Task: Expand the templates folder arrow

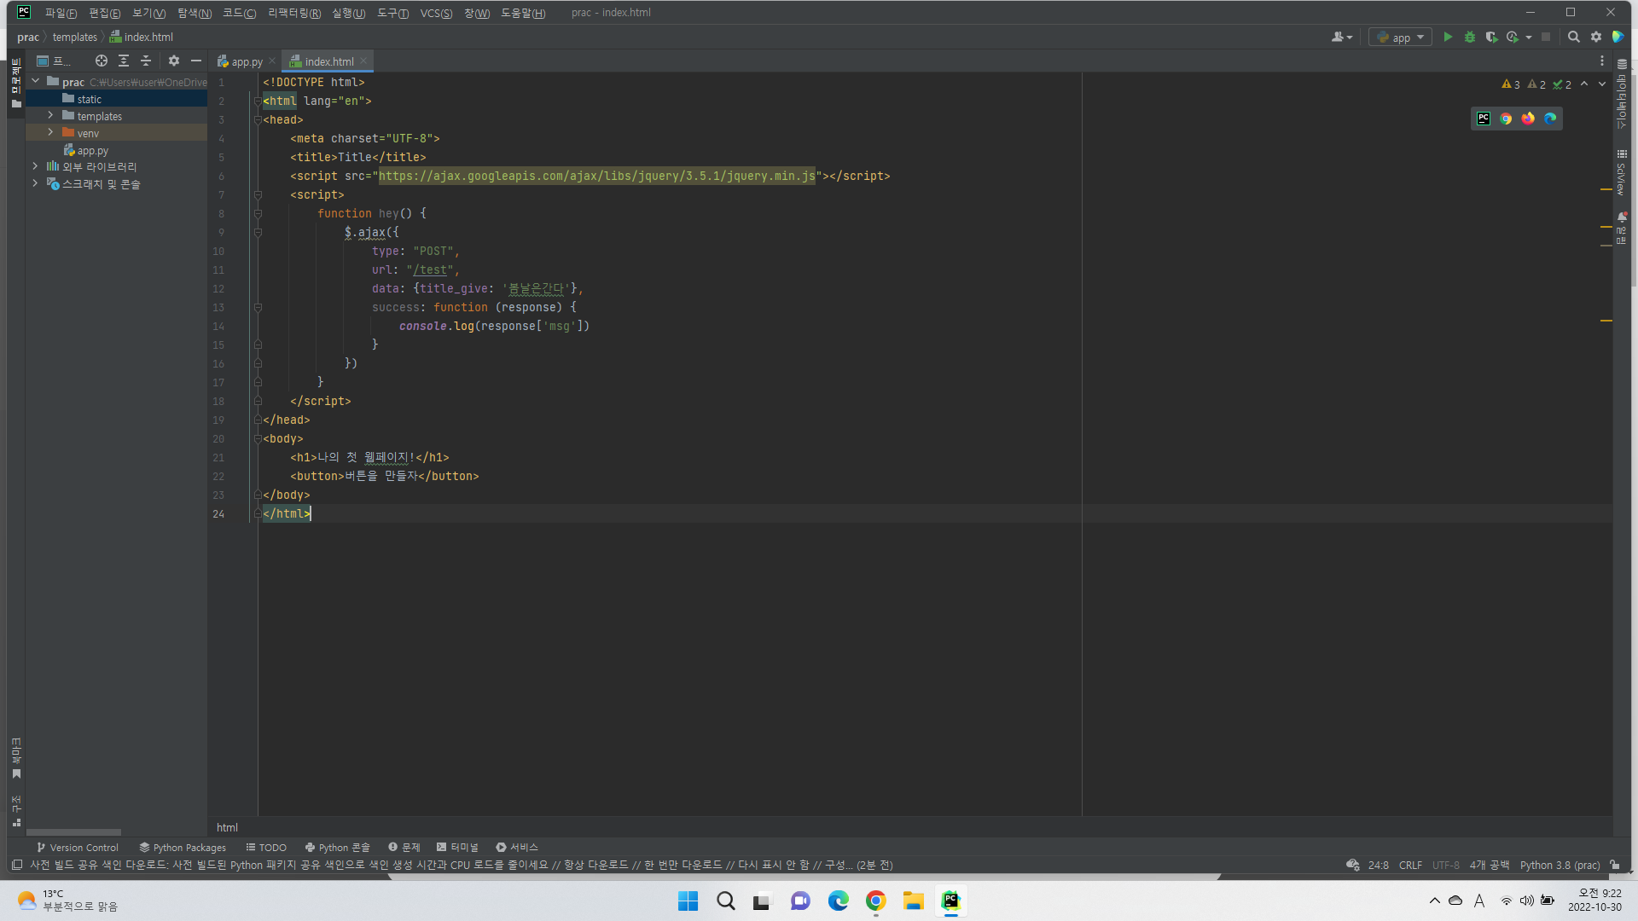Action: pos(50,115)
